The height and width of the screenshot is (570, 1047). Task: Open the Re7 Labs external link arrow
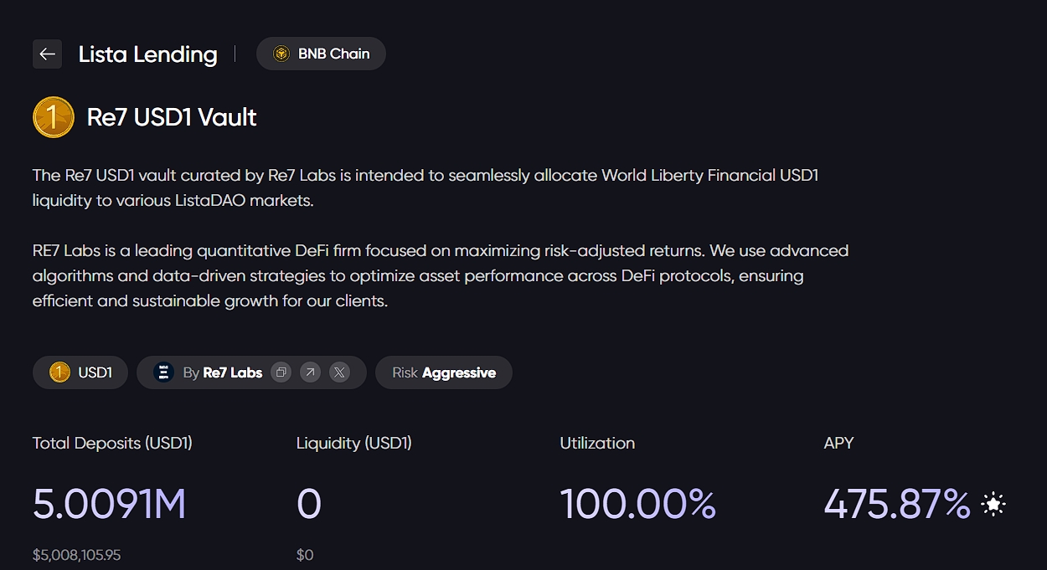[310, 372]
